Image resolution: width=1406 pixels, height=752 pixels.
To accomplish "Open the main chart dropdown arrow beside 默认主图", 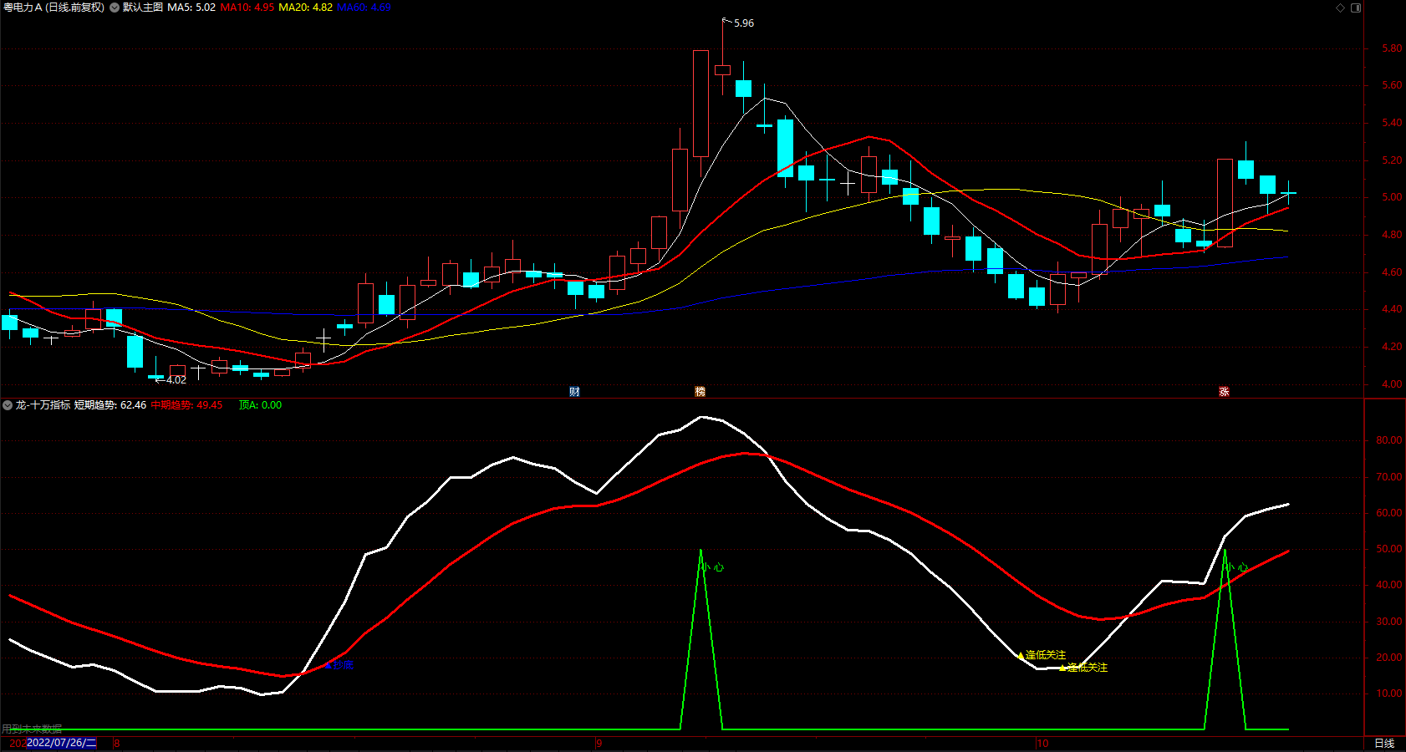I will (115, 8).
